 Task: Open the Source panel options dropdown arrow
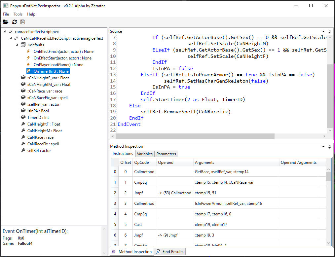point(323,31)
